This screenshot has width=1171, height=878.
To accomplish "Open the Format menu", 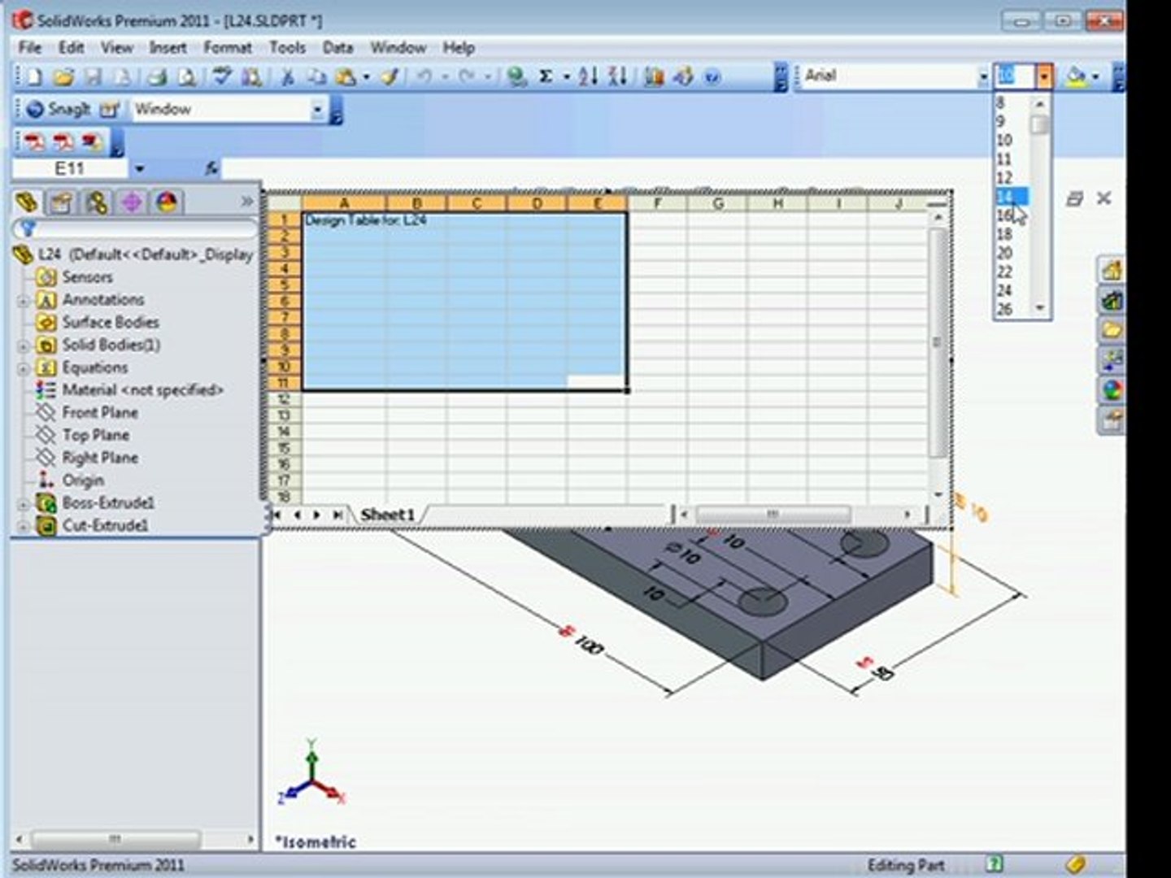I will point(227,47).
